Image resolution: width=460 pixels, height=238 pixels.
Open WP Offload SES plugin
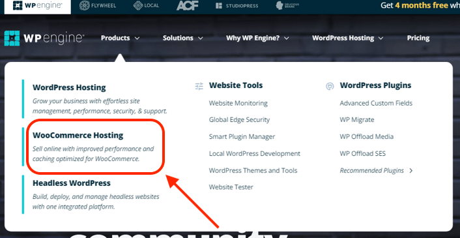(x=363, y=154)
